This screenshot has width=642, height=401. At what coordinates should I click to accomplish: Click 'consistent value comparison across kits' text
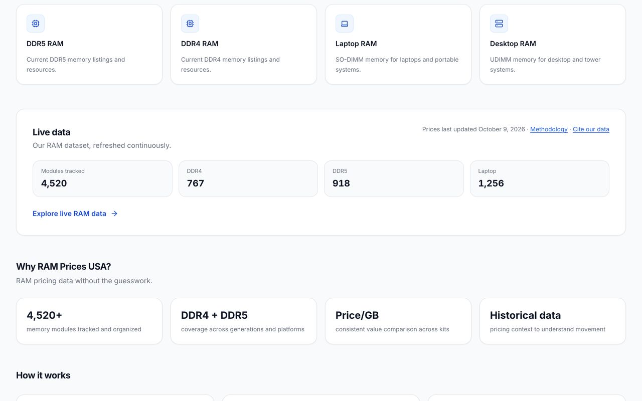pos(392,329)
